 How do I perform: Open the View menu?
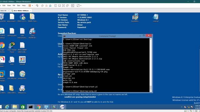click(x=9, y=6)
